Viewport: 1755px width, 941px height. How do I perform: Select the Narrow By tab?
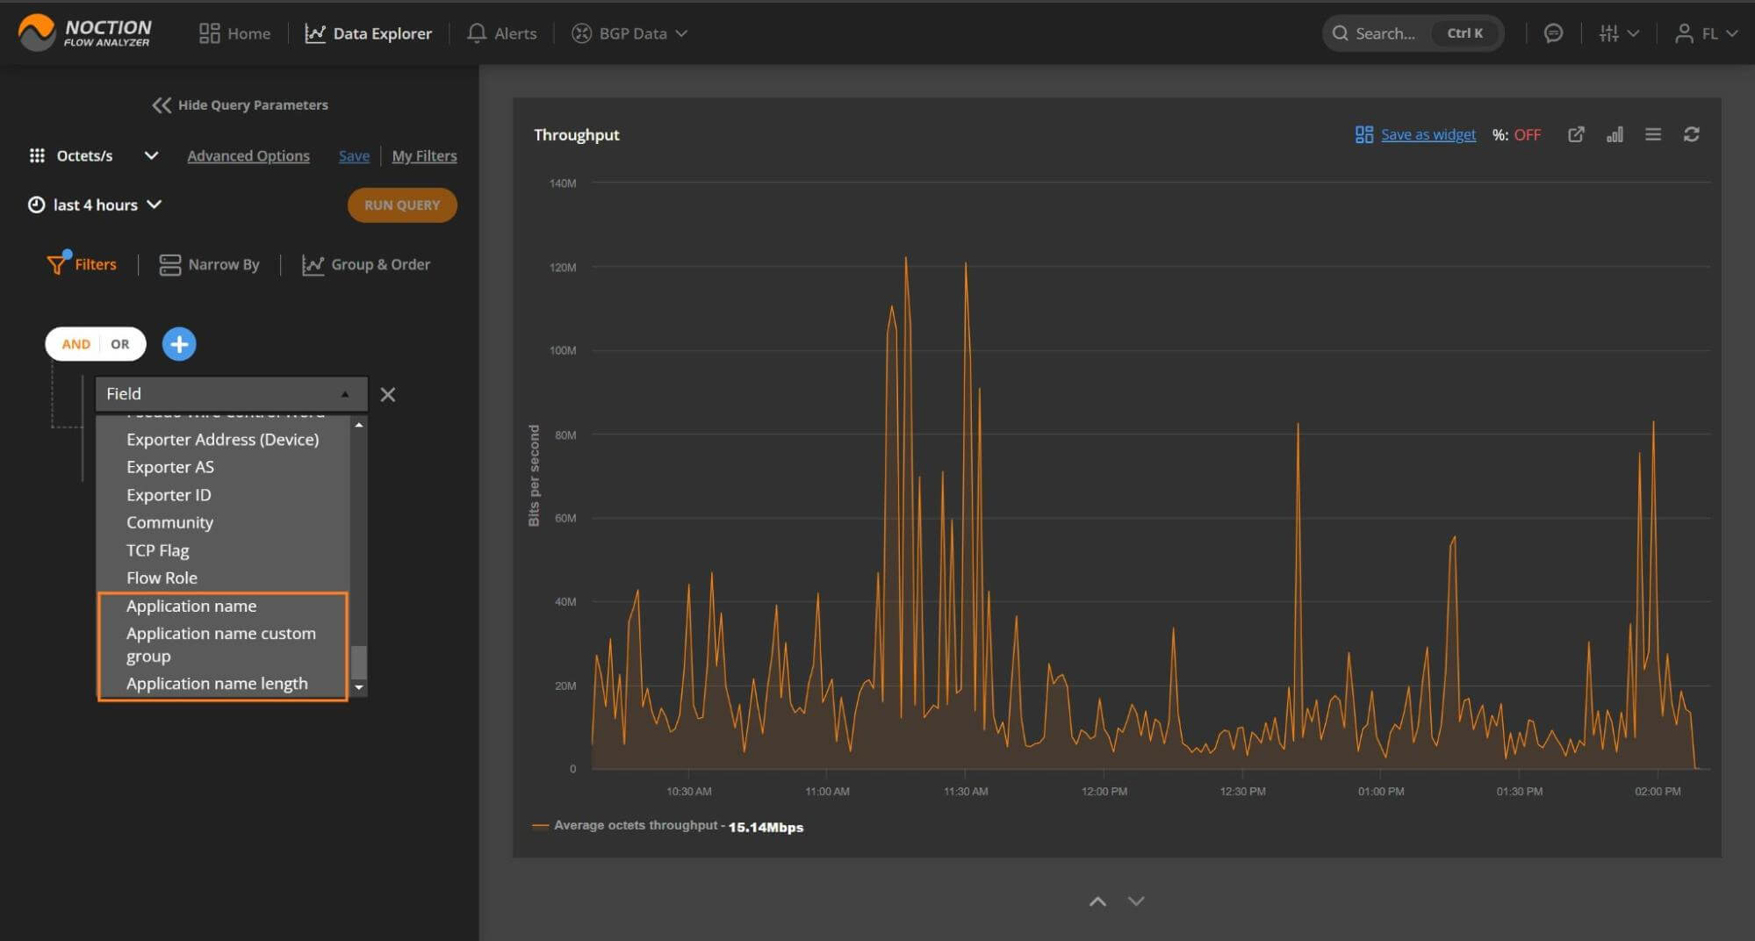tap(209, 264)
